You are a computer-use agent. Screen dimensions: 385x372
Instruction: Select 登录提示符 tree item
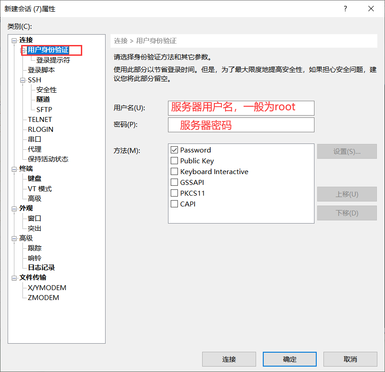click(53, 60)
